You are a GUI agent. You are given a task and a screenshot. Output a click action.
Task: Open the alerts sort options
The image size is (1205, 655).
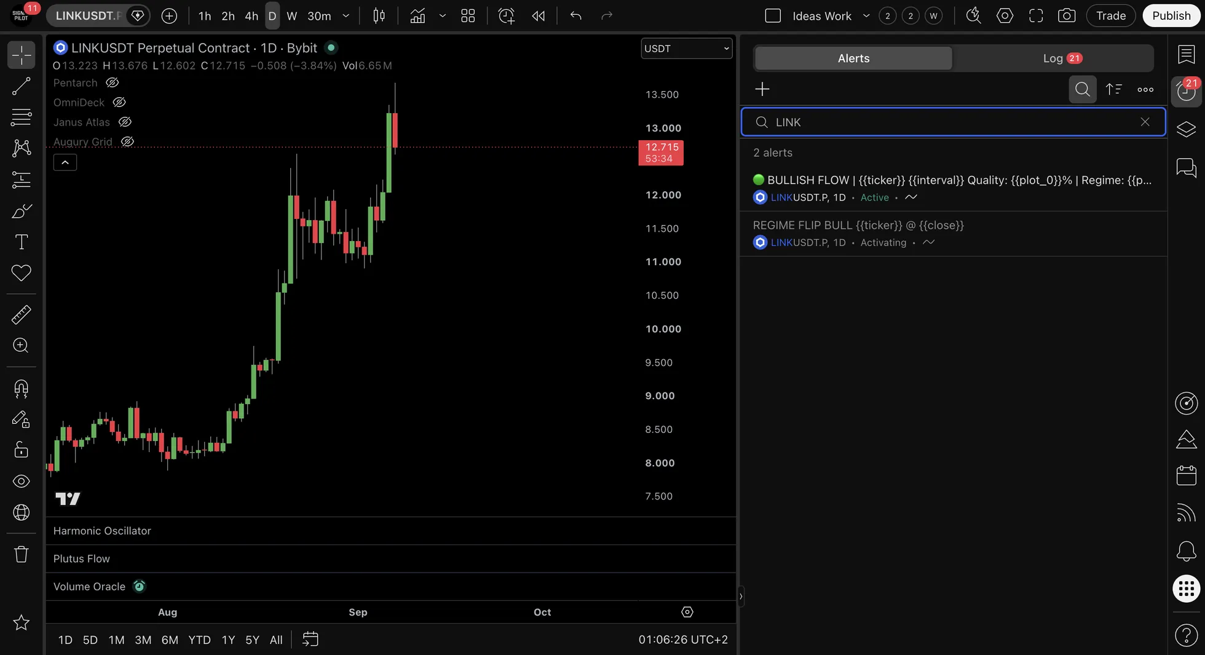[x=1114, y=89]
